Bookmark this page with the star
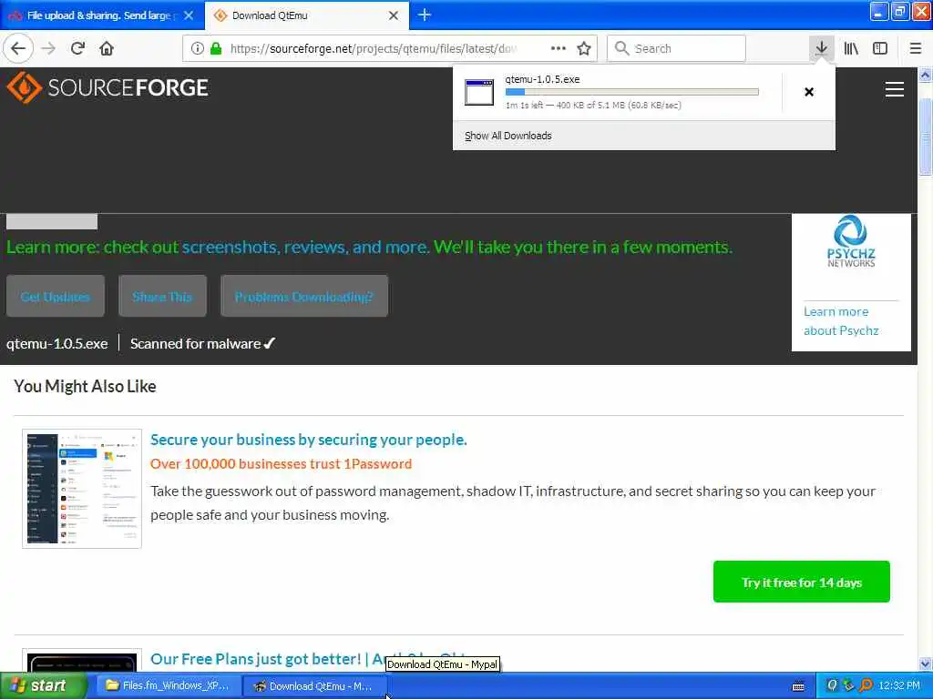The width and height of the screenshot is (933, 699). [x=584, y=48]
